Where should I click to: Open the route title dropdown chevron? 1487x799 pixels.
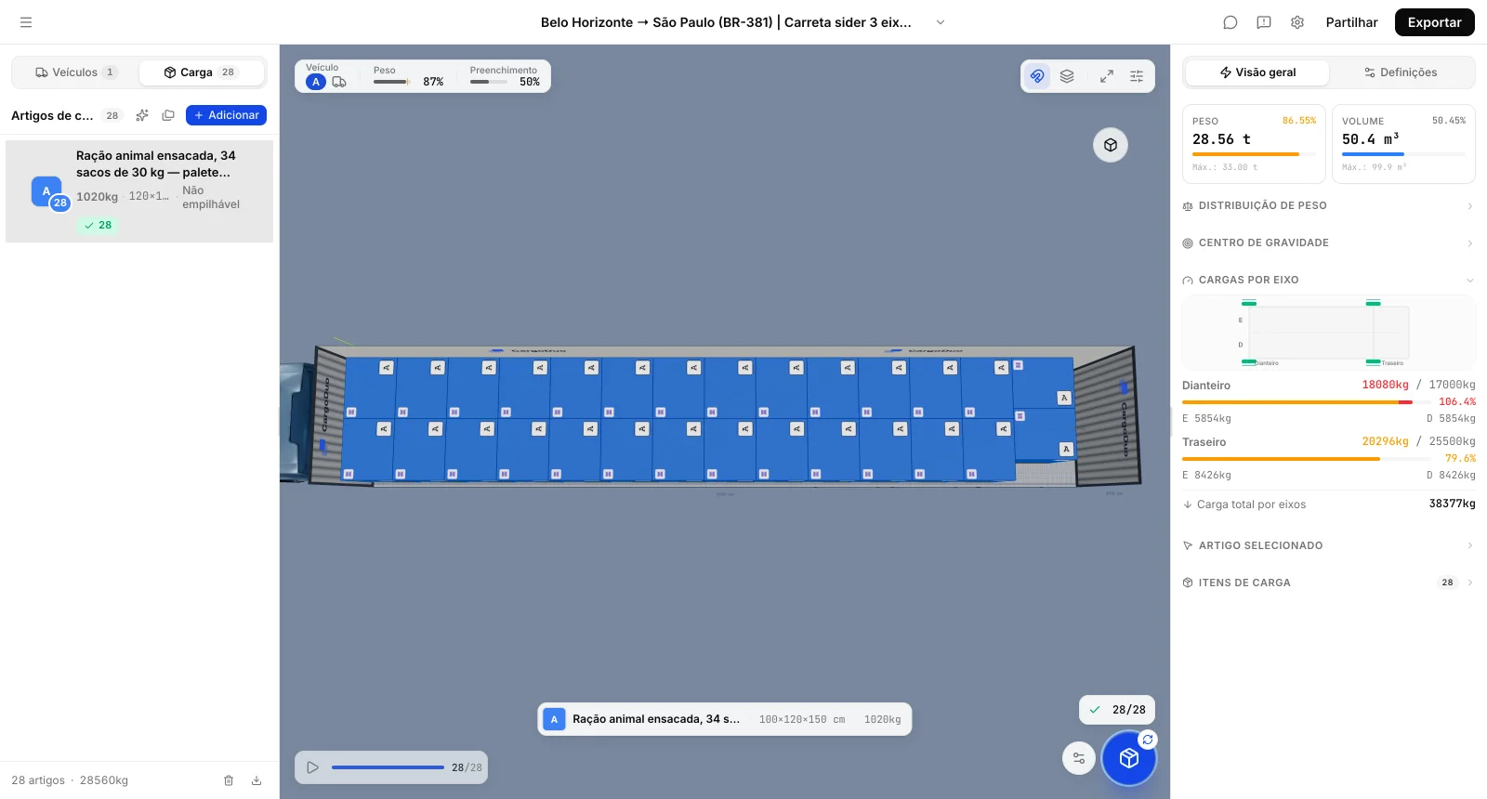click(x=941, y=22)
